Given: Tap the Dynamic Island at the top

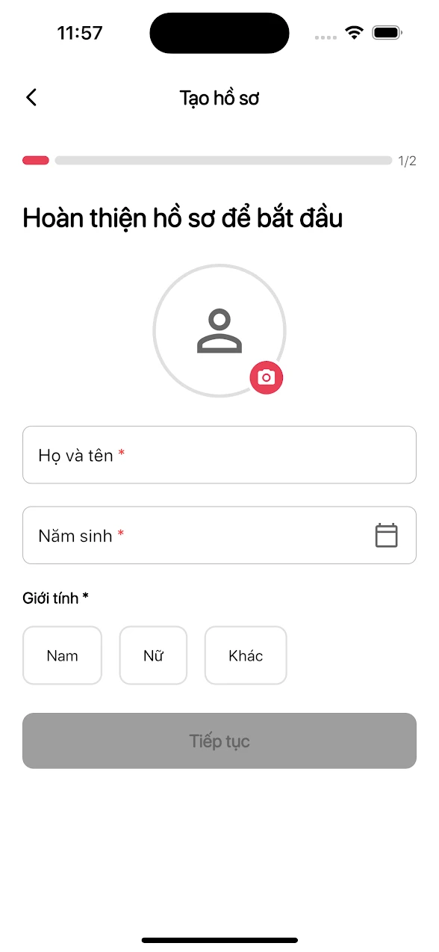Looking at the screenshot, I should [219, 33].
